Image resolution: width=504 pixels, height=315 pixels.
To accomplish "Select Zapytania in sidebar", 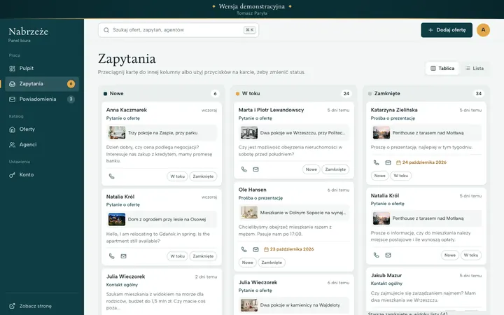I will coord(42,84).
